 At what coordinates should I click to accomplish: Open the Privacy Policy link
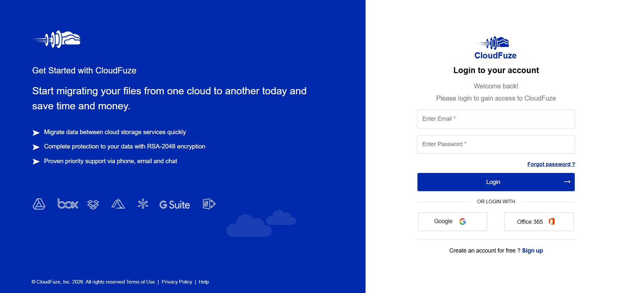point(177,282)
